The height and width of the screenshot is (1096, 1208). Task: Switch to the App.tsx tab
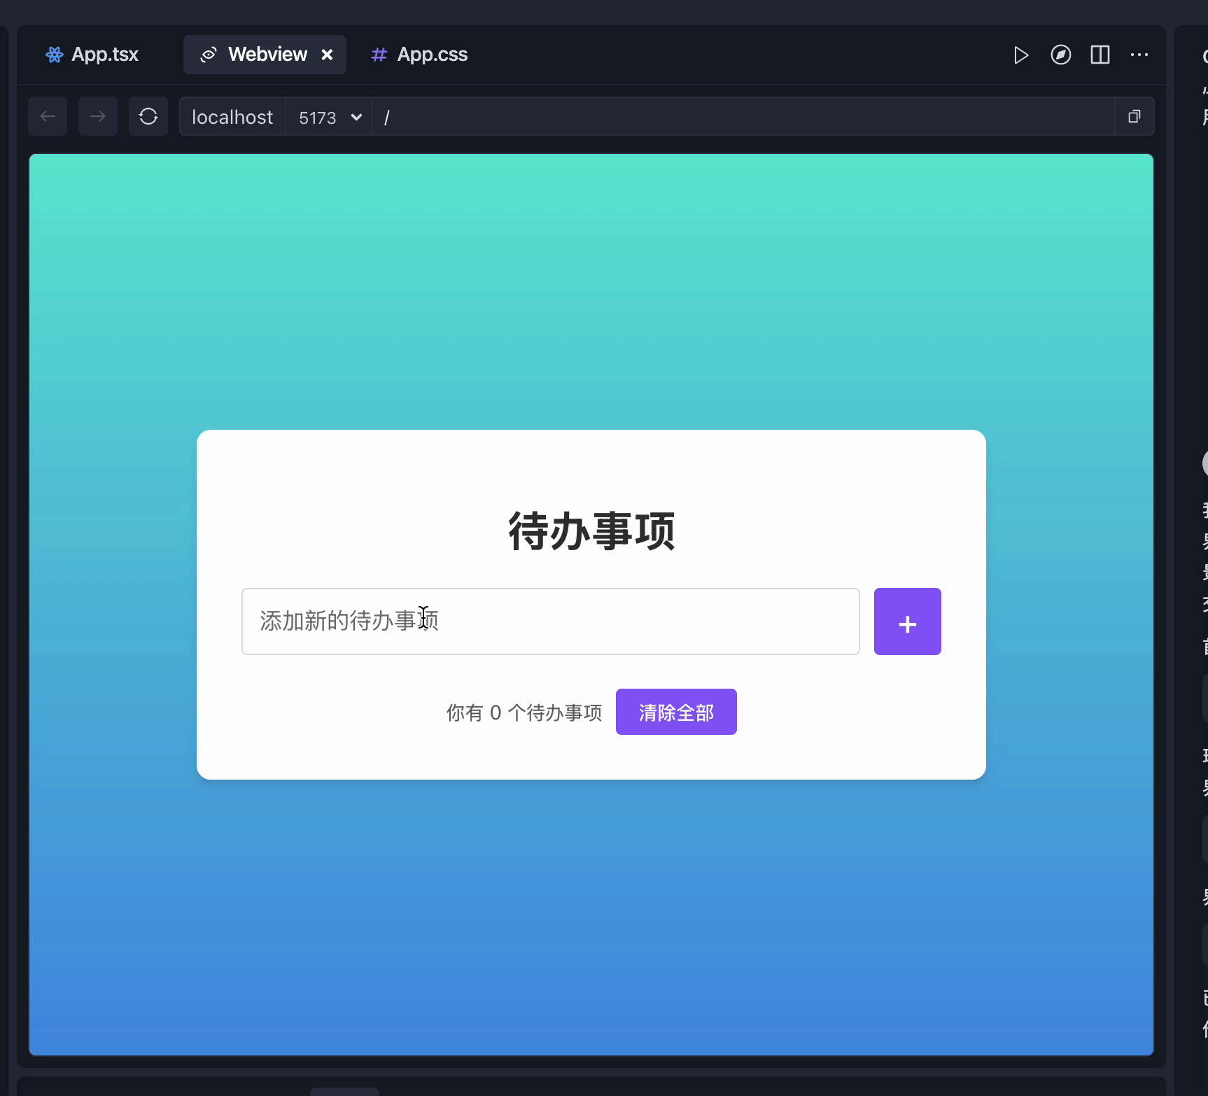pos(105,54)
